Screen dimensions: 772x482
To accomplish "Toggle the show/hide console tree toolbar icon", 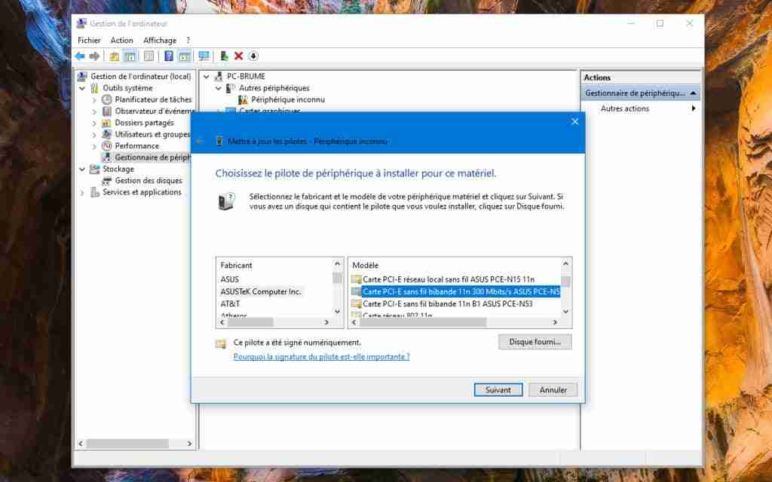I will [x=129, y=56].
